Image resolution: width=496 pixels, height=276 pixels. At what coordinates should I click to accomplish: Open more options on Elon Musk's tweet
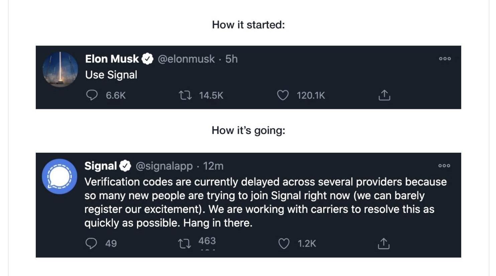445,59
